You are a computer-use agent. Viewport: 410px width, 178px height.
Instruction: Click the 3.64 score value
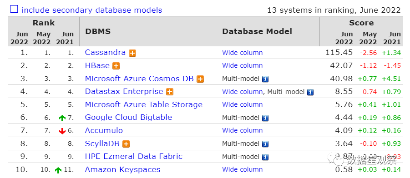(x=344, y=143)
